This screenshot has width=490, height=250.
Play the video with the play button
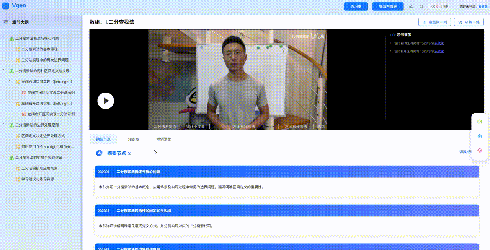106,101
